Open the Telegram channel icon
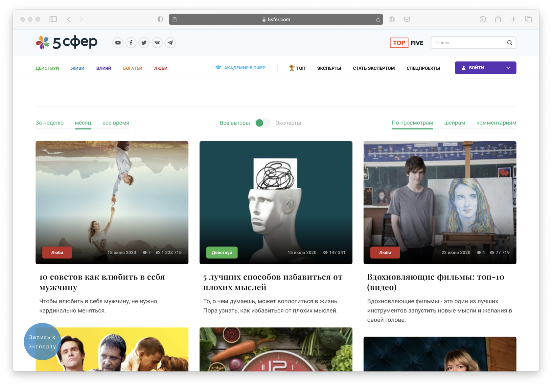The image size is (552, 387). [170, 43]
